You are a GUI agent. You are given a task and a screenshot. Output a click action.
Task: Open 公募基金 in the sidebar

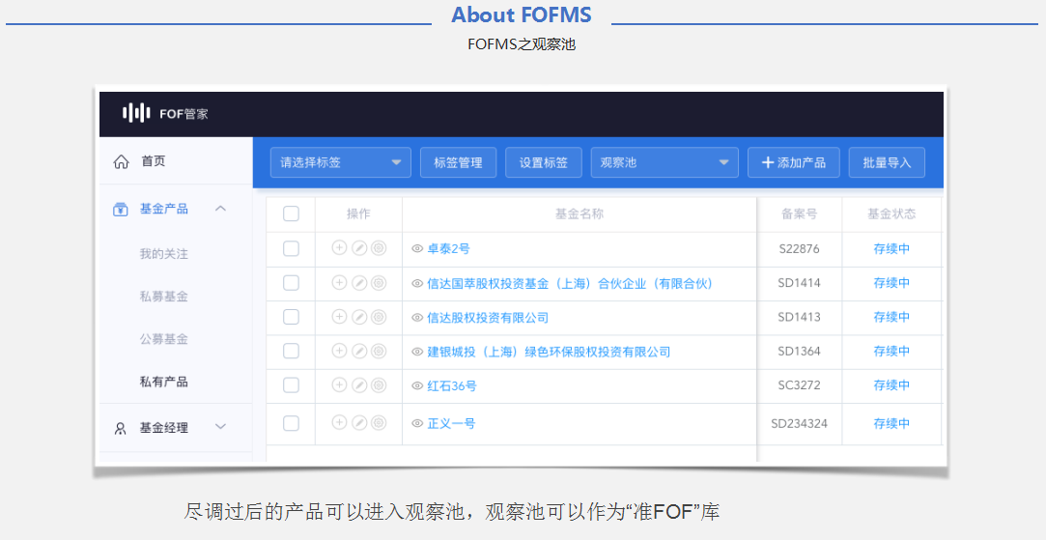point(164,339)
